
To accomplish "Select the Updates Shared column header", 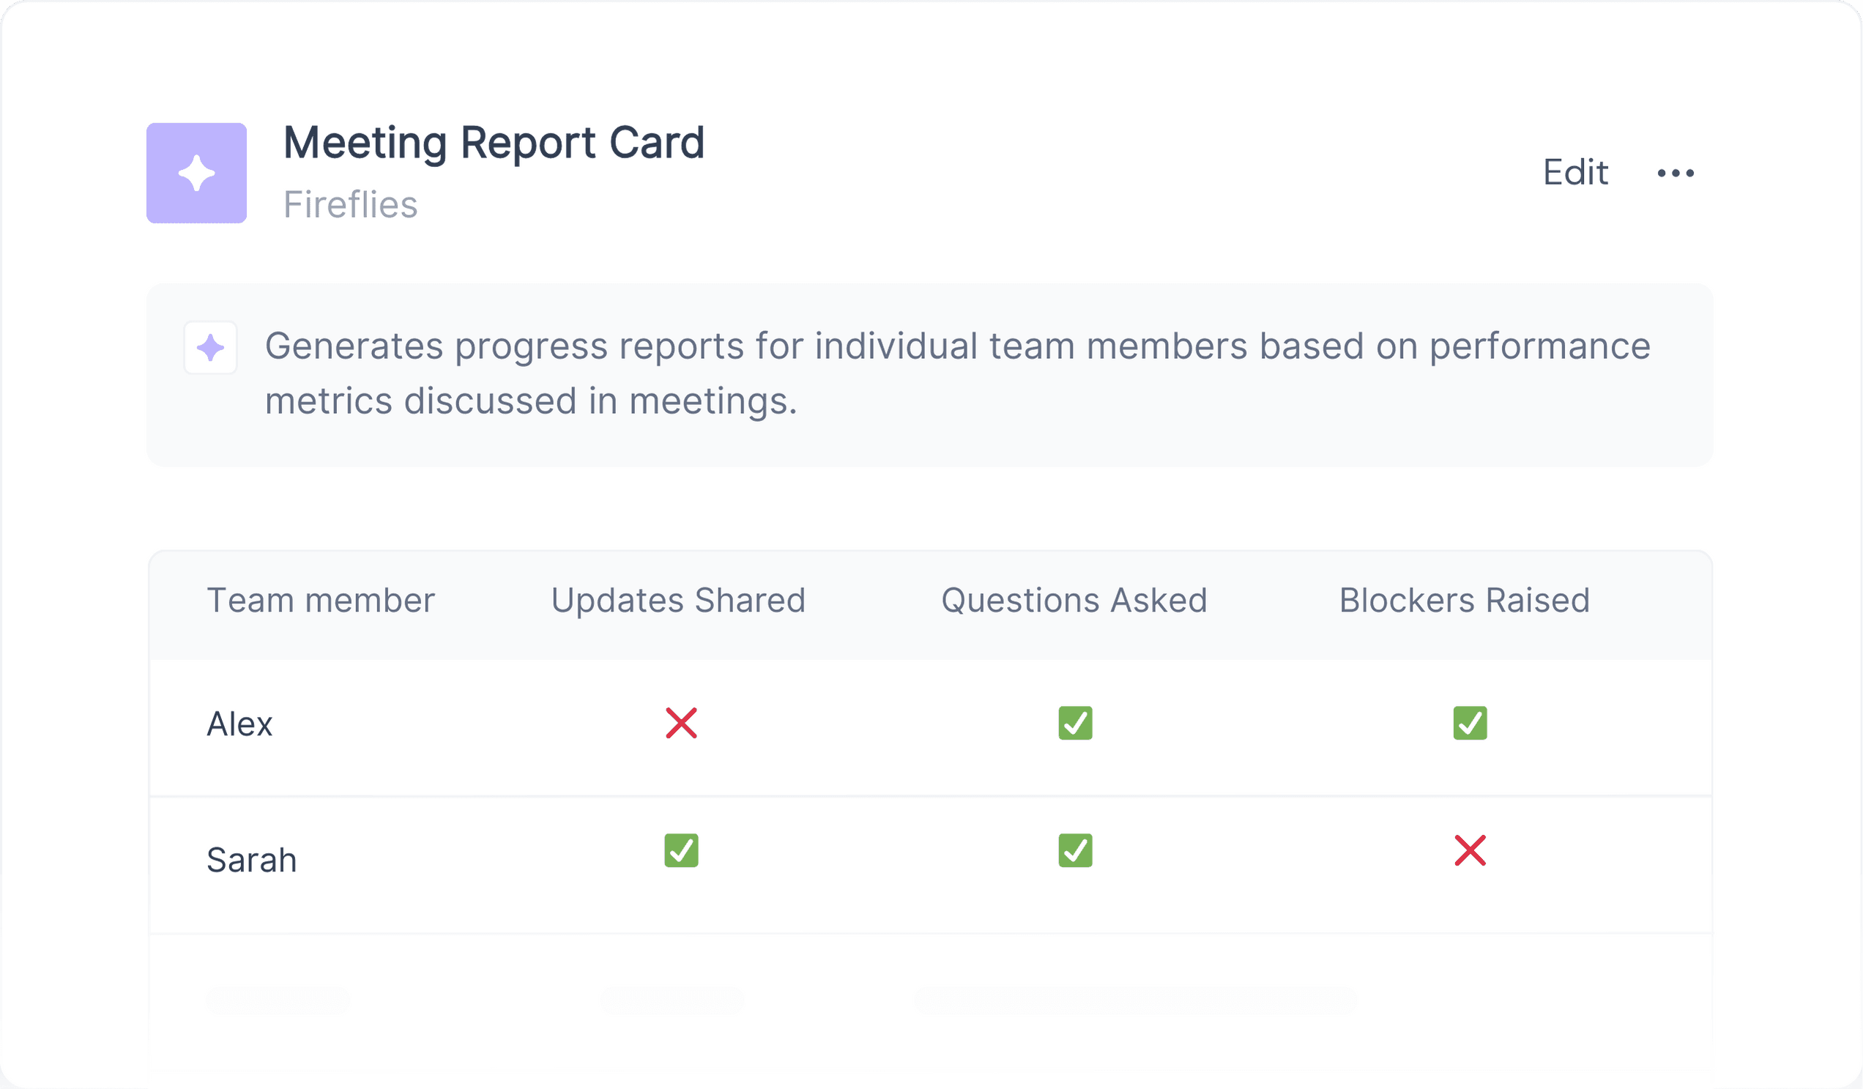I will click(678, 601).
